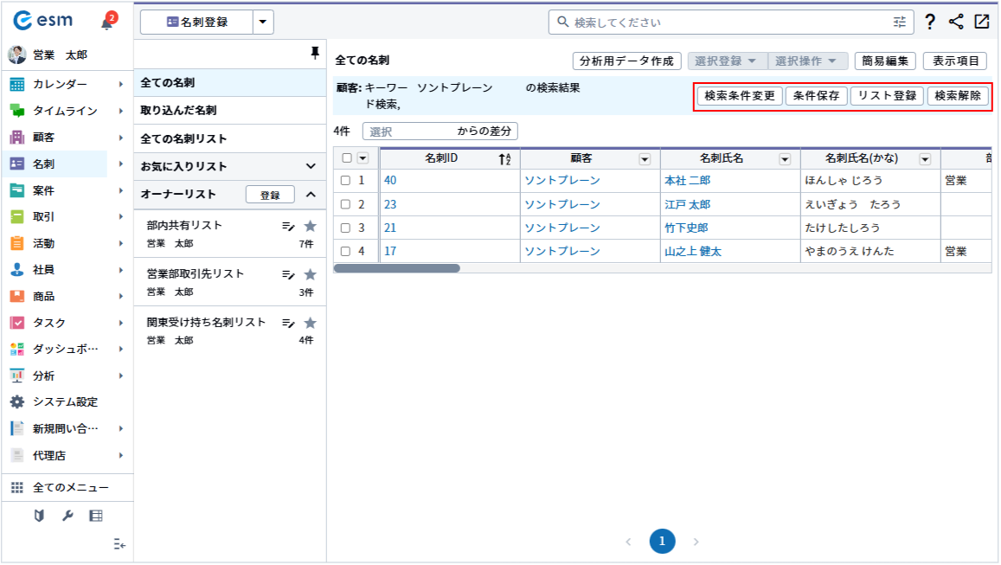Edit the 営業部取引先リスト list icon
Image resolution: width=1001 pixels, height=565 pixels.
[x=288, y=274]
